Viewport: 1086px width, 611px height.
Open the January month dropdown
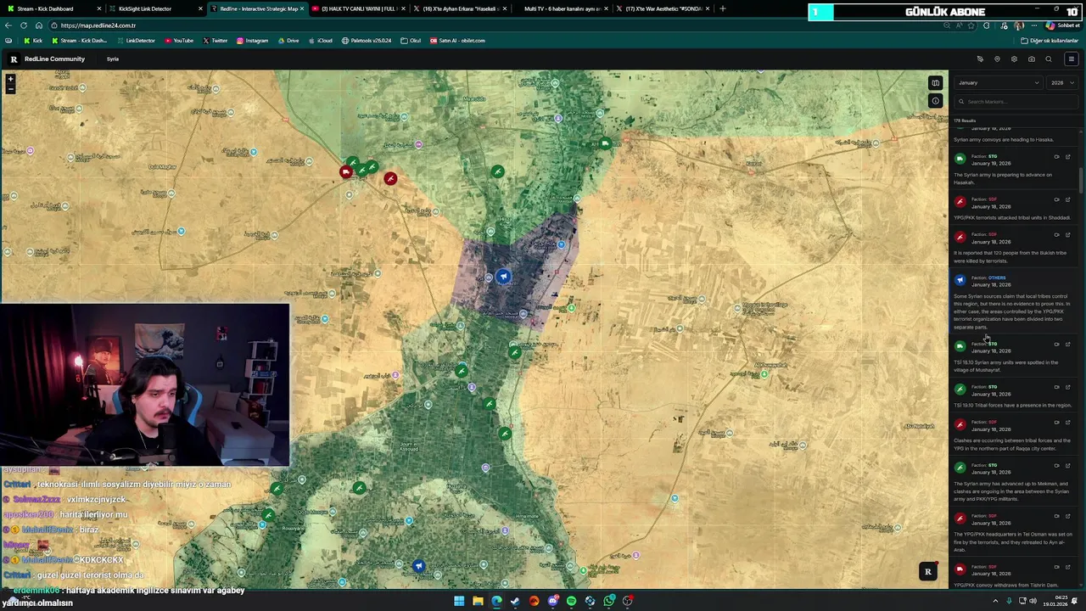(999, 83)
